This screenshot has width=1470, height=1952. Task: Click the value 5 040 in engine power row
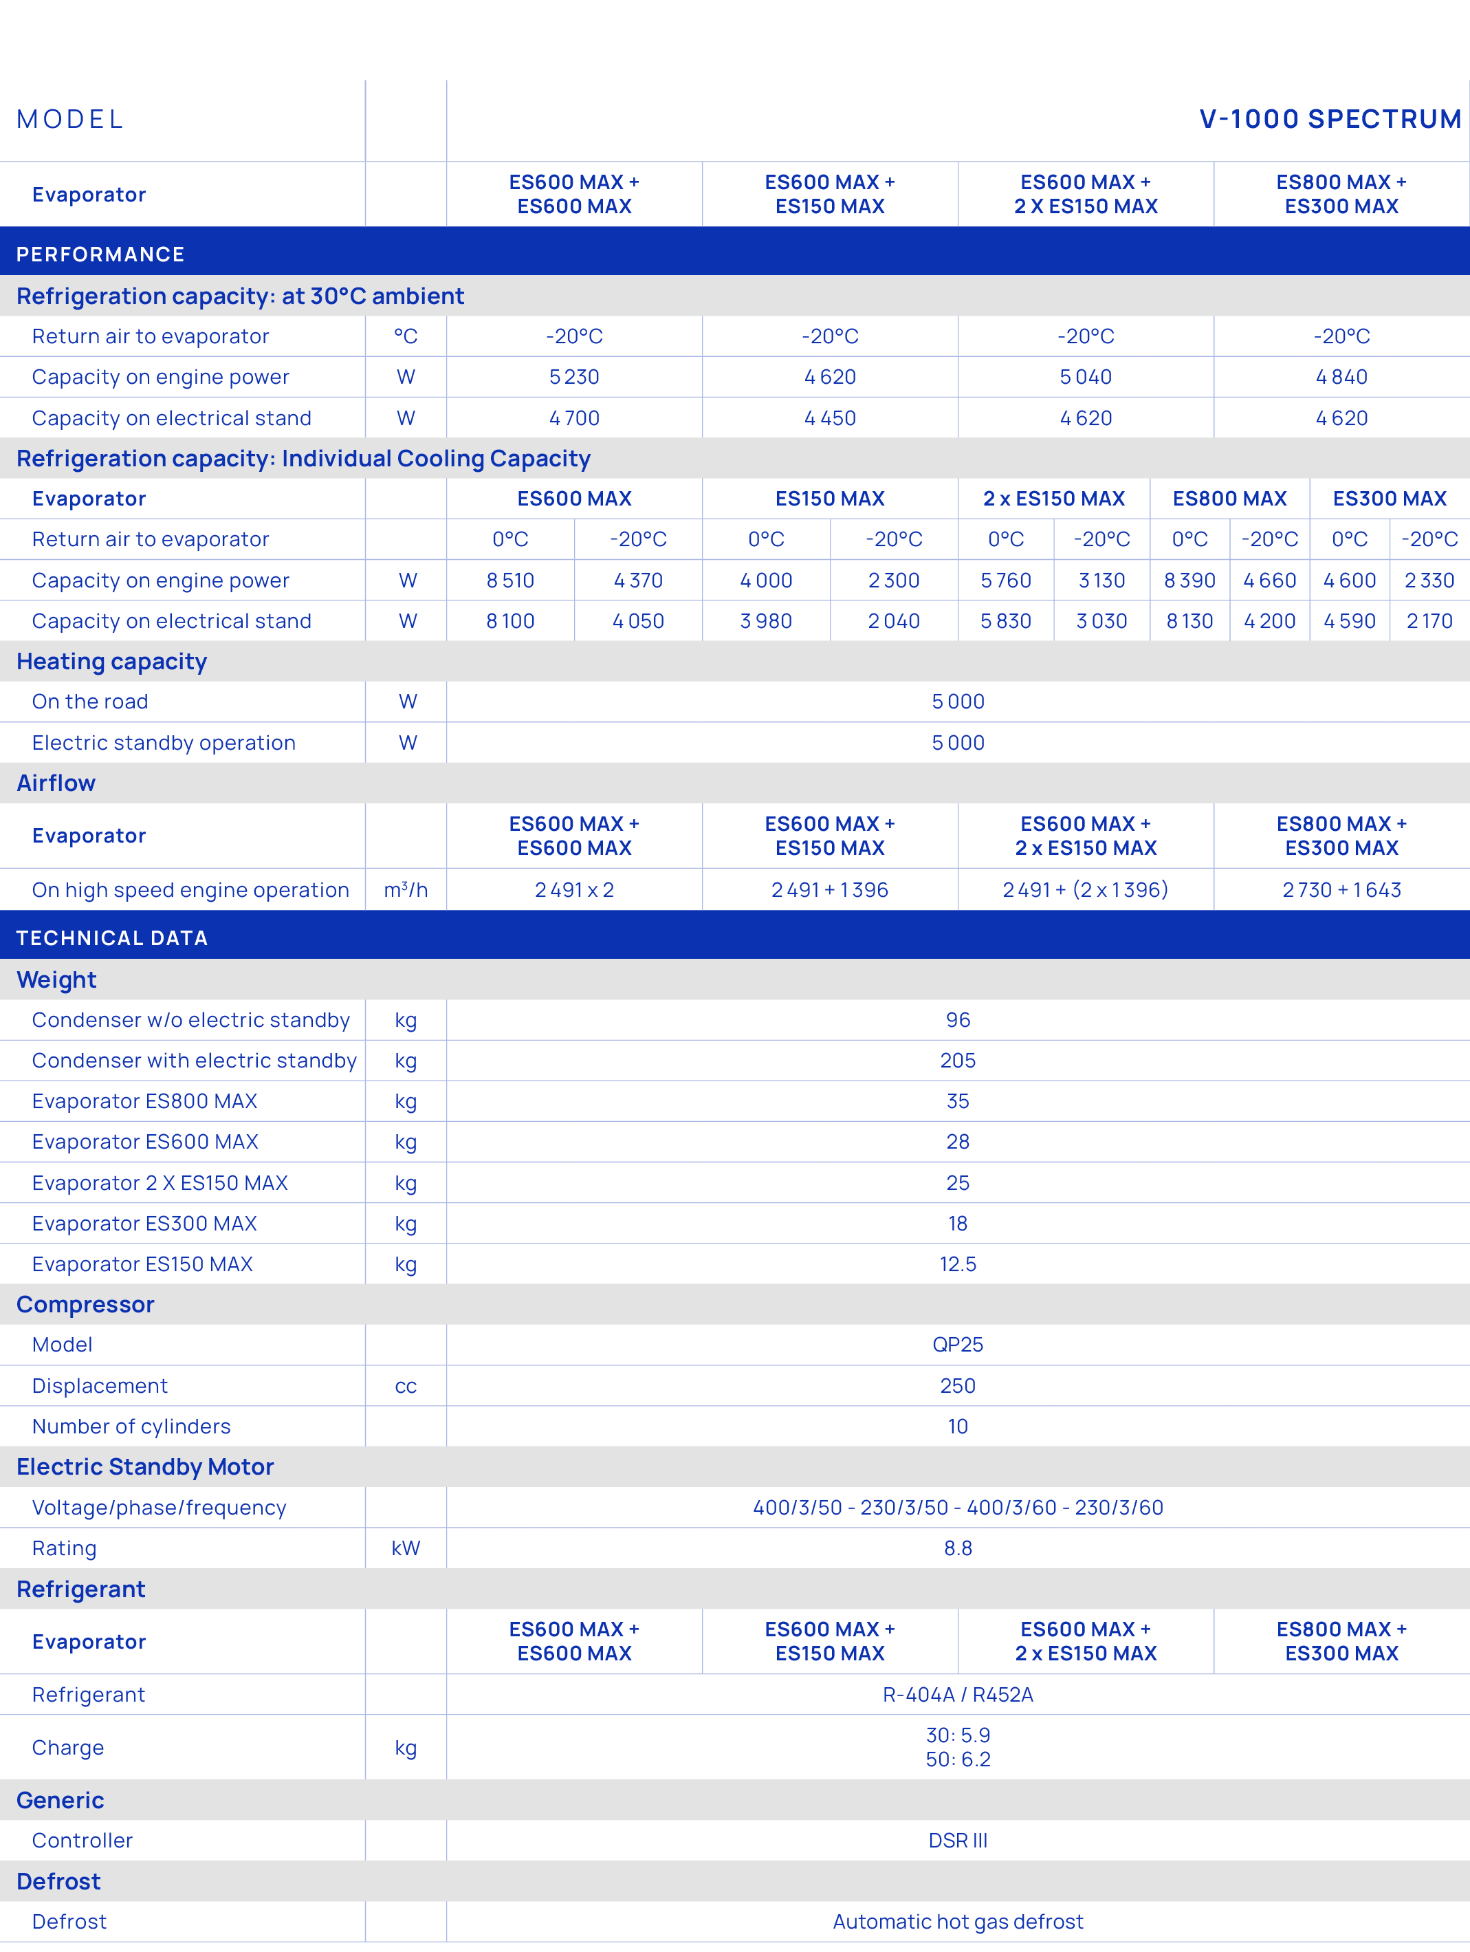coord(1086,377)
